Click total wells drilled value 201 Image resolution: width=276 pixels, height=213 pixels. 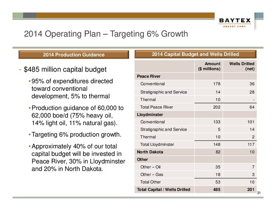[x=251, y=190]
